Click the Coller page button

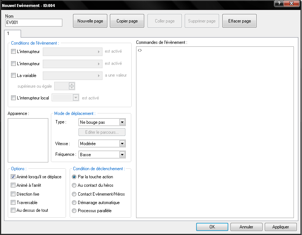click(x=165, y=21)
